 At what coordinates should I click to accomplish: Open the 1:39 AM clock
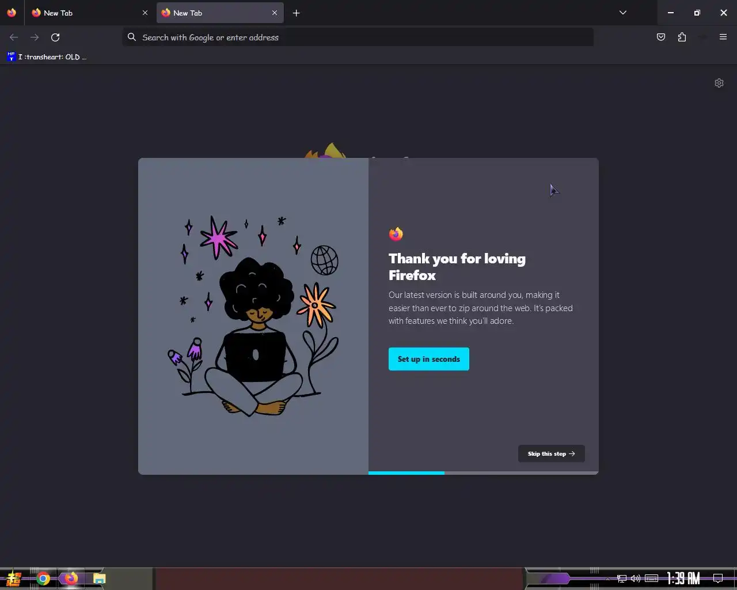(683, 578)
